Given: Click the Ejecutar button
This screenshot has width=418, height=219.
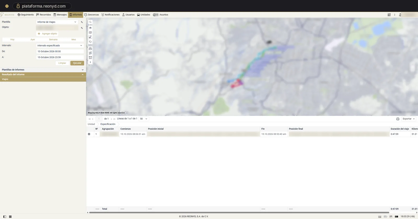Looking at the screenshot, I should pyautogui.click(x=77, y=63).
